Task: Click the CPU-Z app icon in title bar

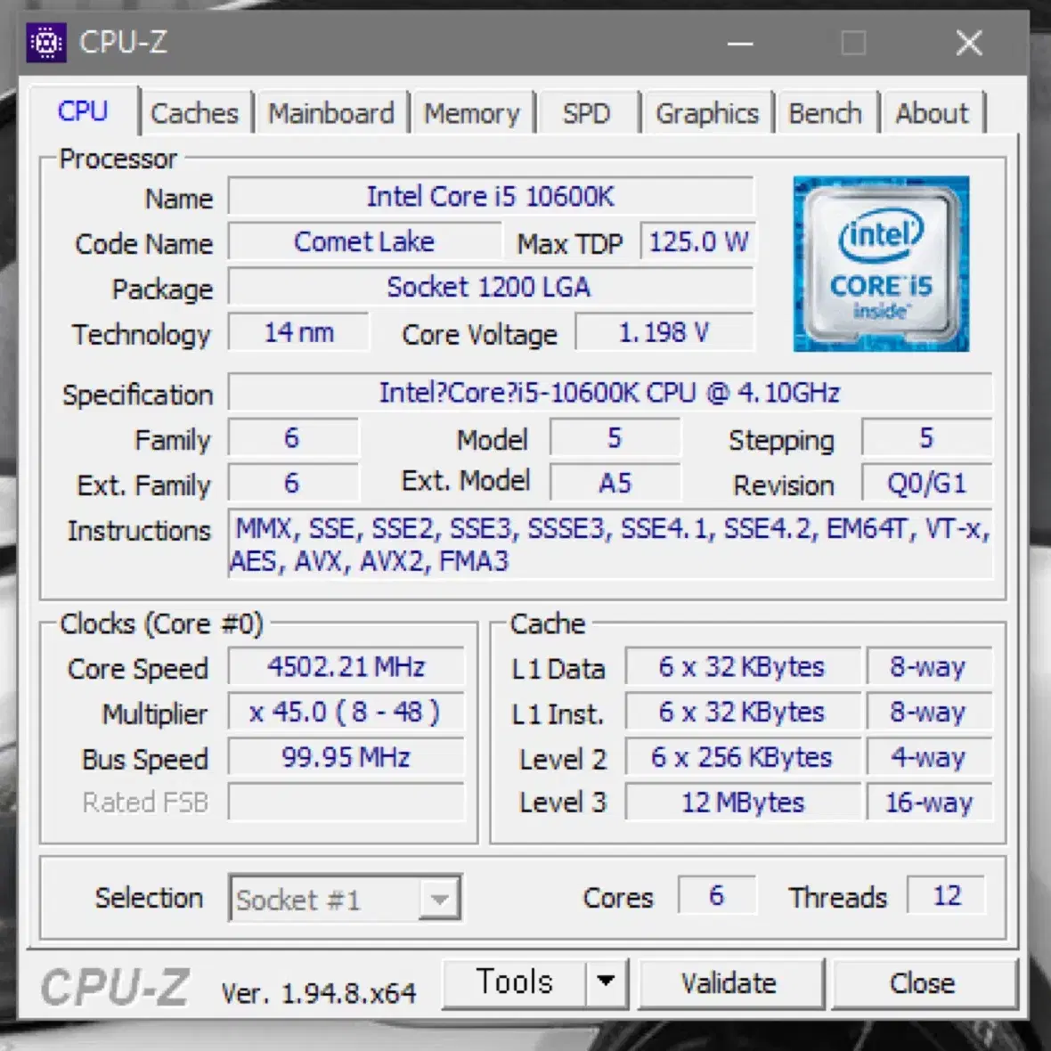Action: [x=46, y=43]
